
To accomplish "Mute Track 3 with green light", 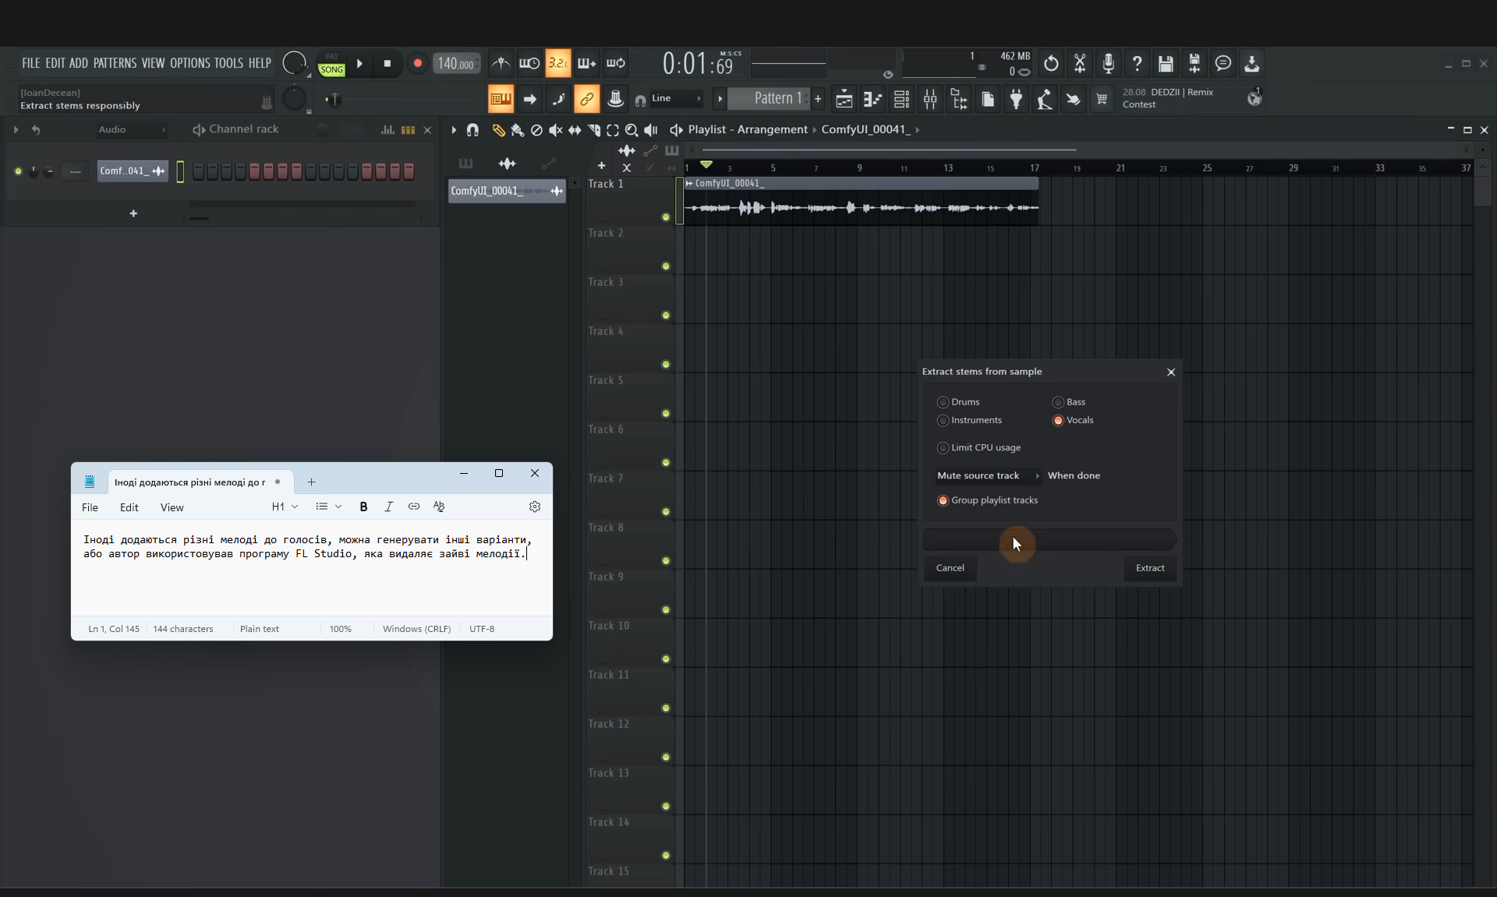I will [x=666, y=316].
